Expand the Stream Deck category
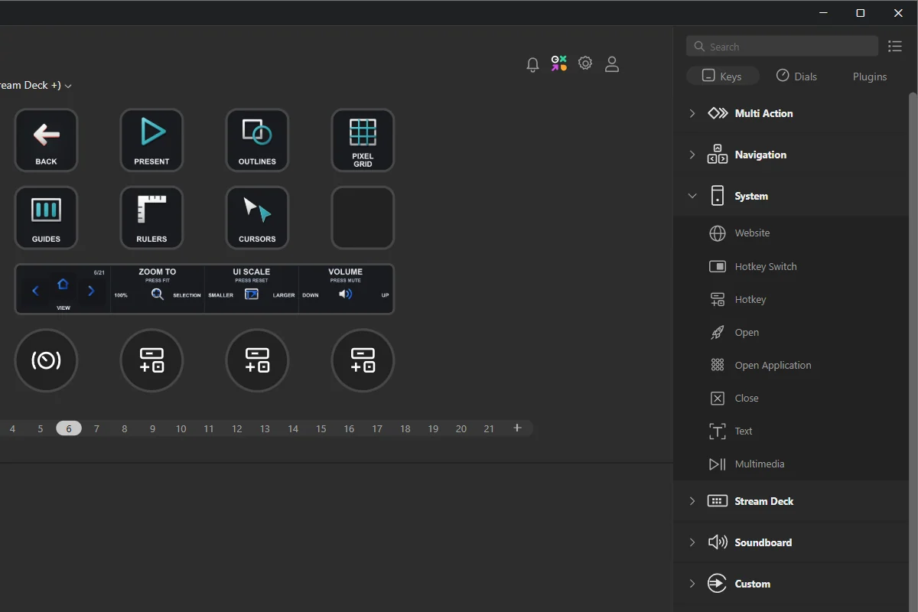 [x=791, y=501]
